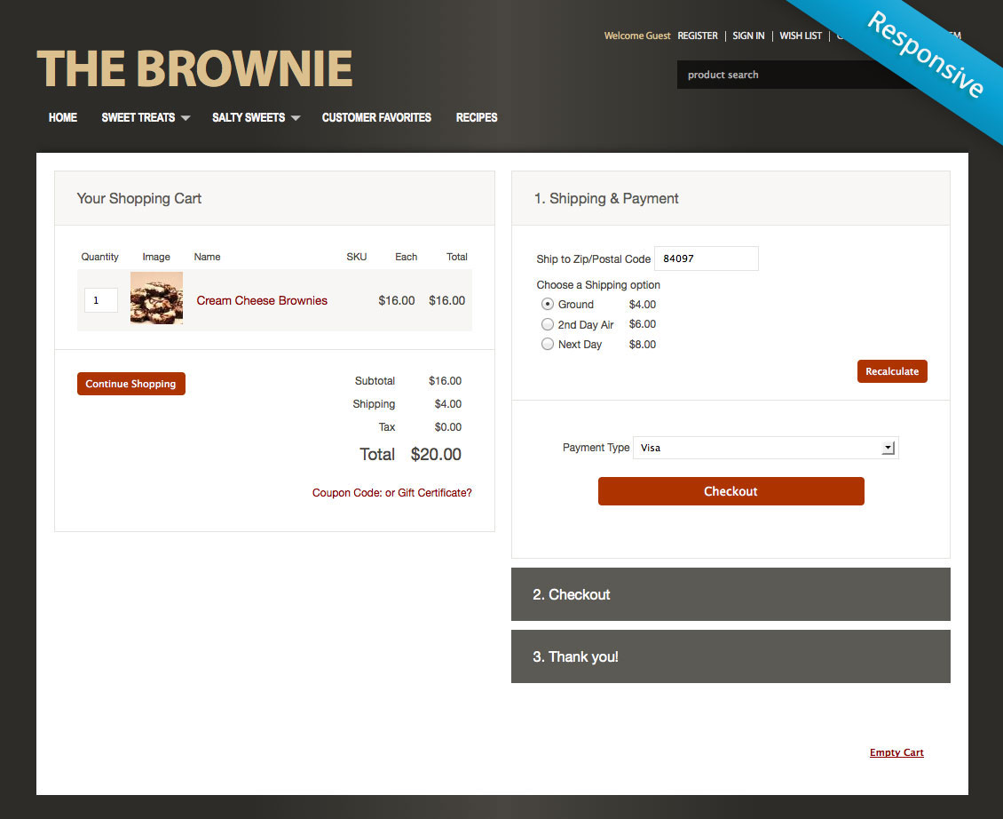The image size is (1003, 819).
Task: Open the Empty Cart link
Action: tap(896, 752)
